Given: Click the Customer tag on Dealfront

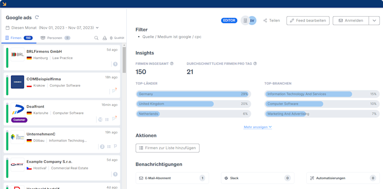Looking at the screenshot, I should [19, 120].
